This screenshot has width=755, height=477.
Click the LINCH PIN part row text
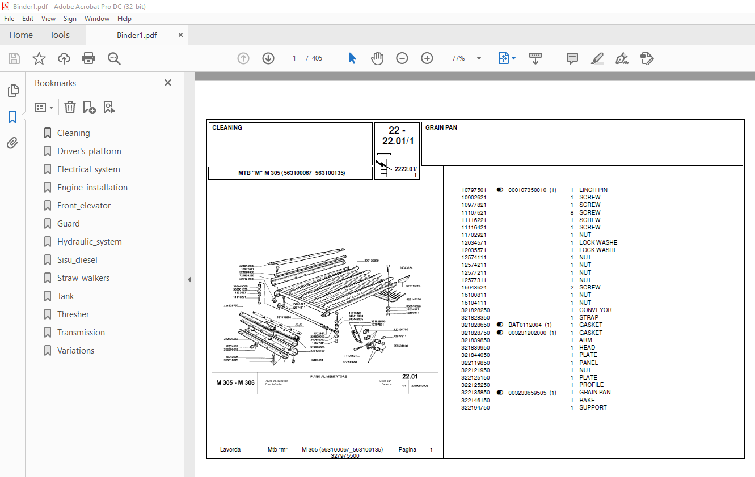pos(593,190)
